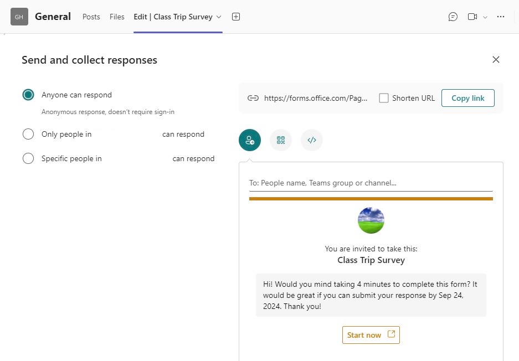Add a new tab with plus icon
Viewport: 519px width, 361px height.
pyautogui.click(x=235, y=17)
